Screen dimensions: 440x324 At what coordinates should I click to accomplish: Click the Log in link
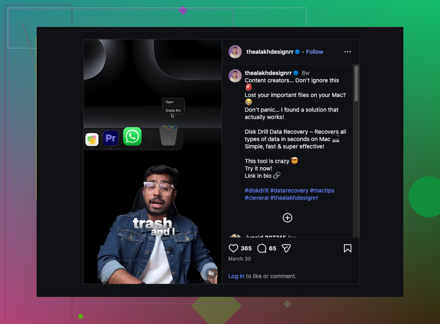(x=236, y=276)
